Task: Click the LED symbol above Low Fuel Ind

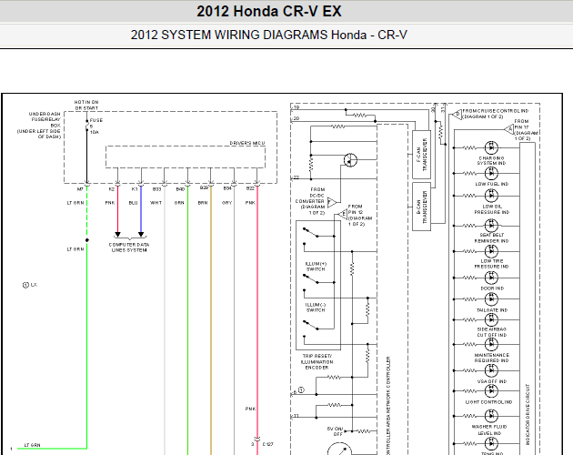Action: 491,173
